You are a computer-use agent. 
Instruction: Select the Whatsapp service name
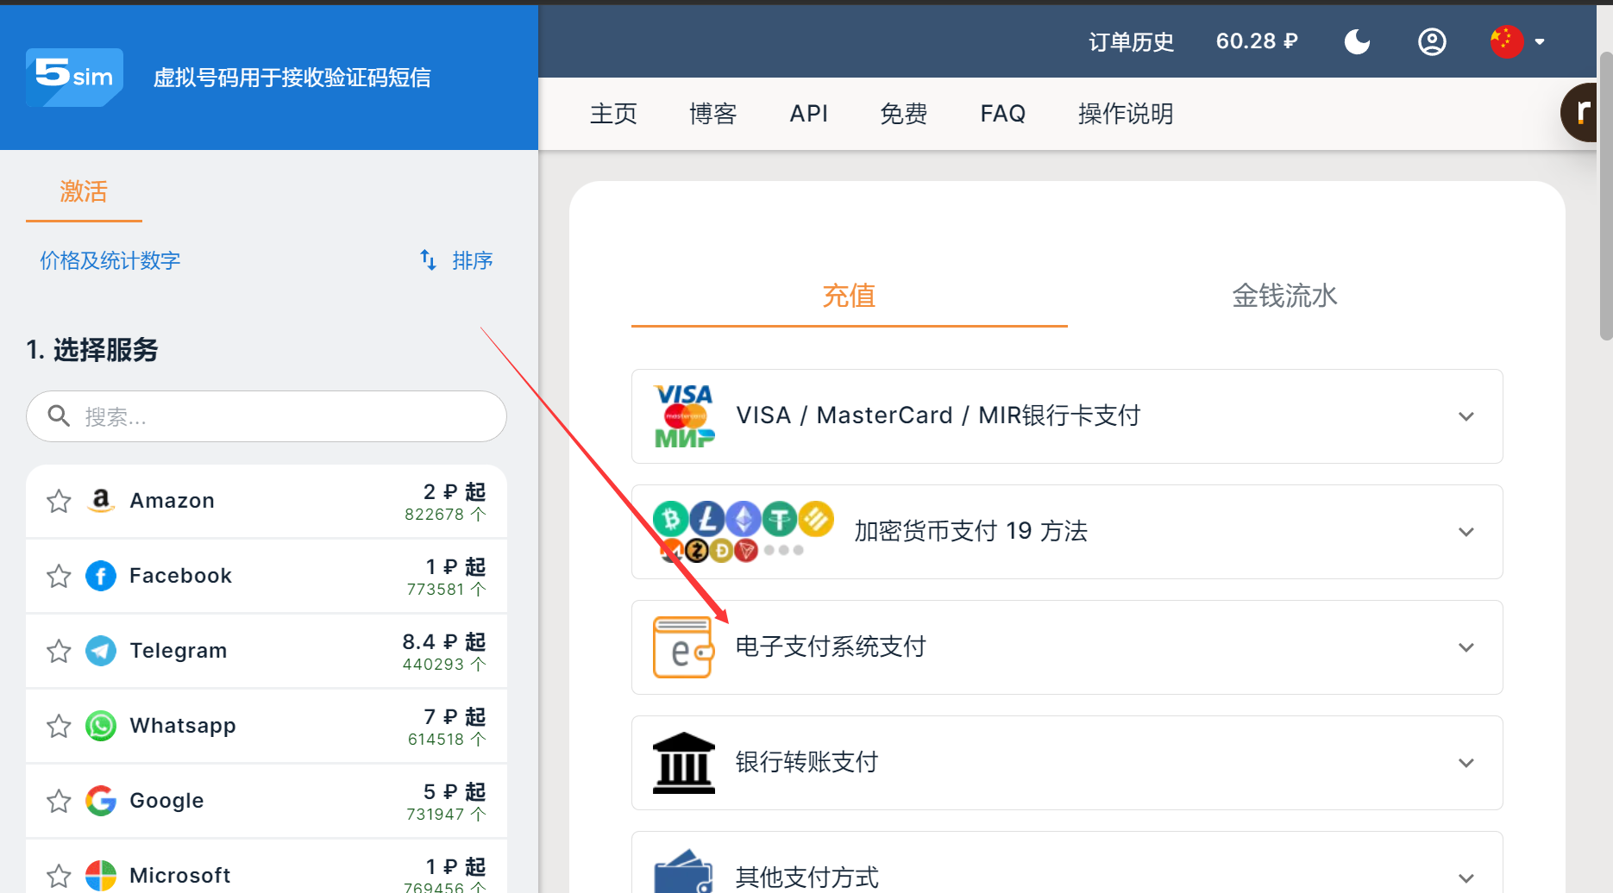point(183,726)
